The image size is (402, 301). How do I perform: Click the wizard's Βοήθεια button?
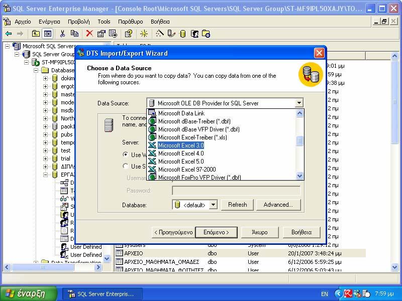(301, 232)
